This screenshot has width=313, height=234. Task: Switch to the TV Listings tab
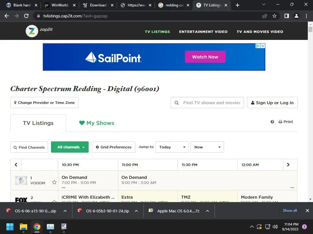click(38, 123)
